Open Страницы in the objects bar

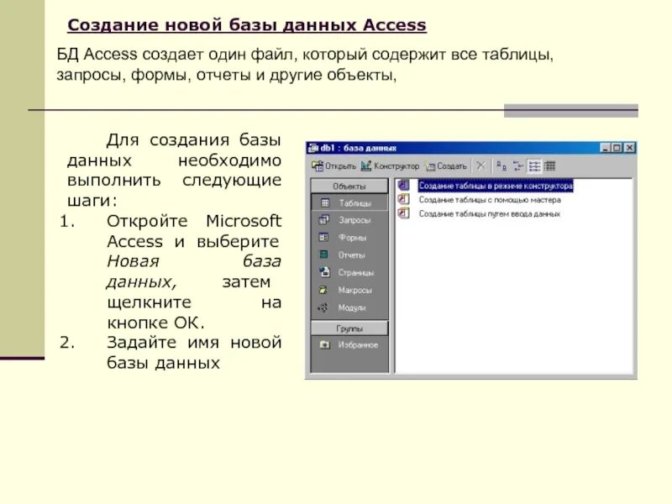(x=349, y=272)
